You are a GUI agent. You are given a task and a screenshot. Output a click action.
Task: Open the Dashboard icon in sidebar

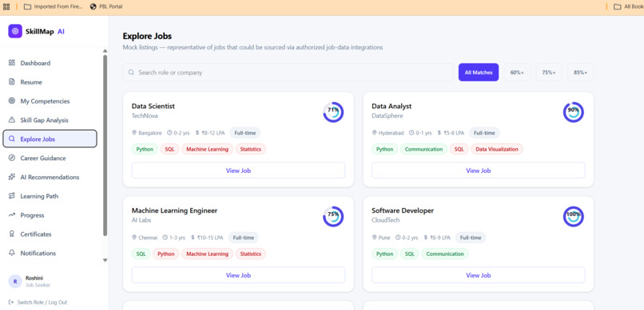click(x=12, y=63)
